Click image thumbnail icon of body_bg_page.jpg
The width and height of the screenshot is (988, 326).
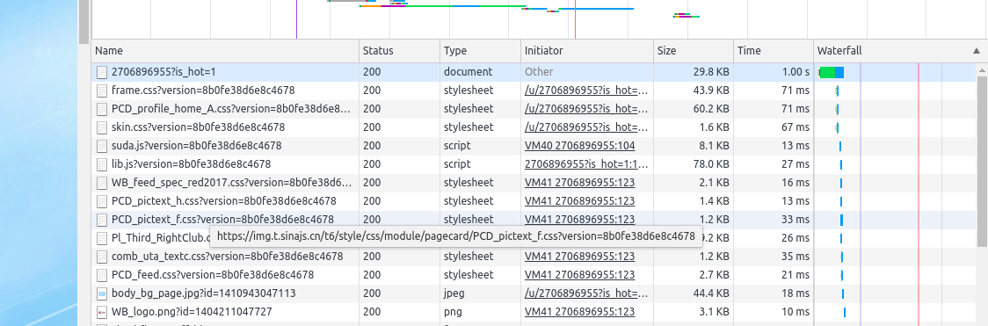(102, 293)
